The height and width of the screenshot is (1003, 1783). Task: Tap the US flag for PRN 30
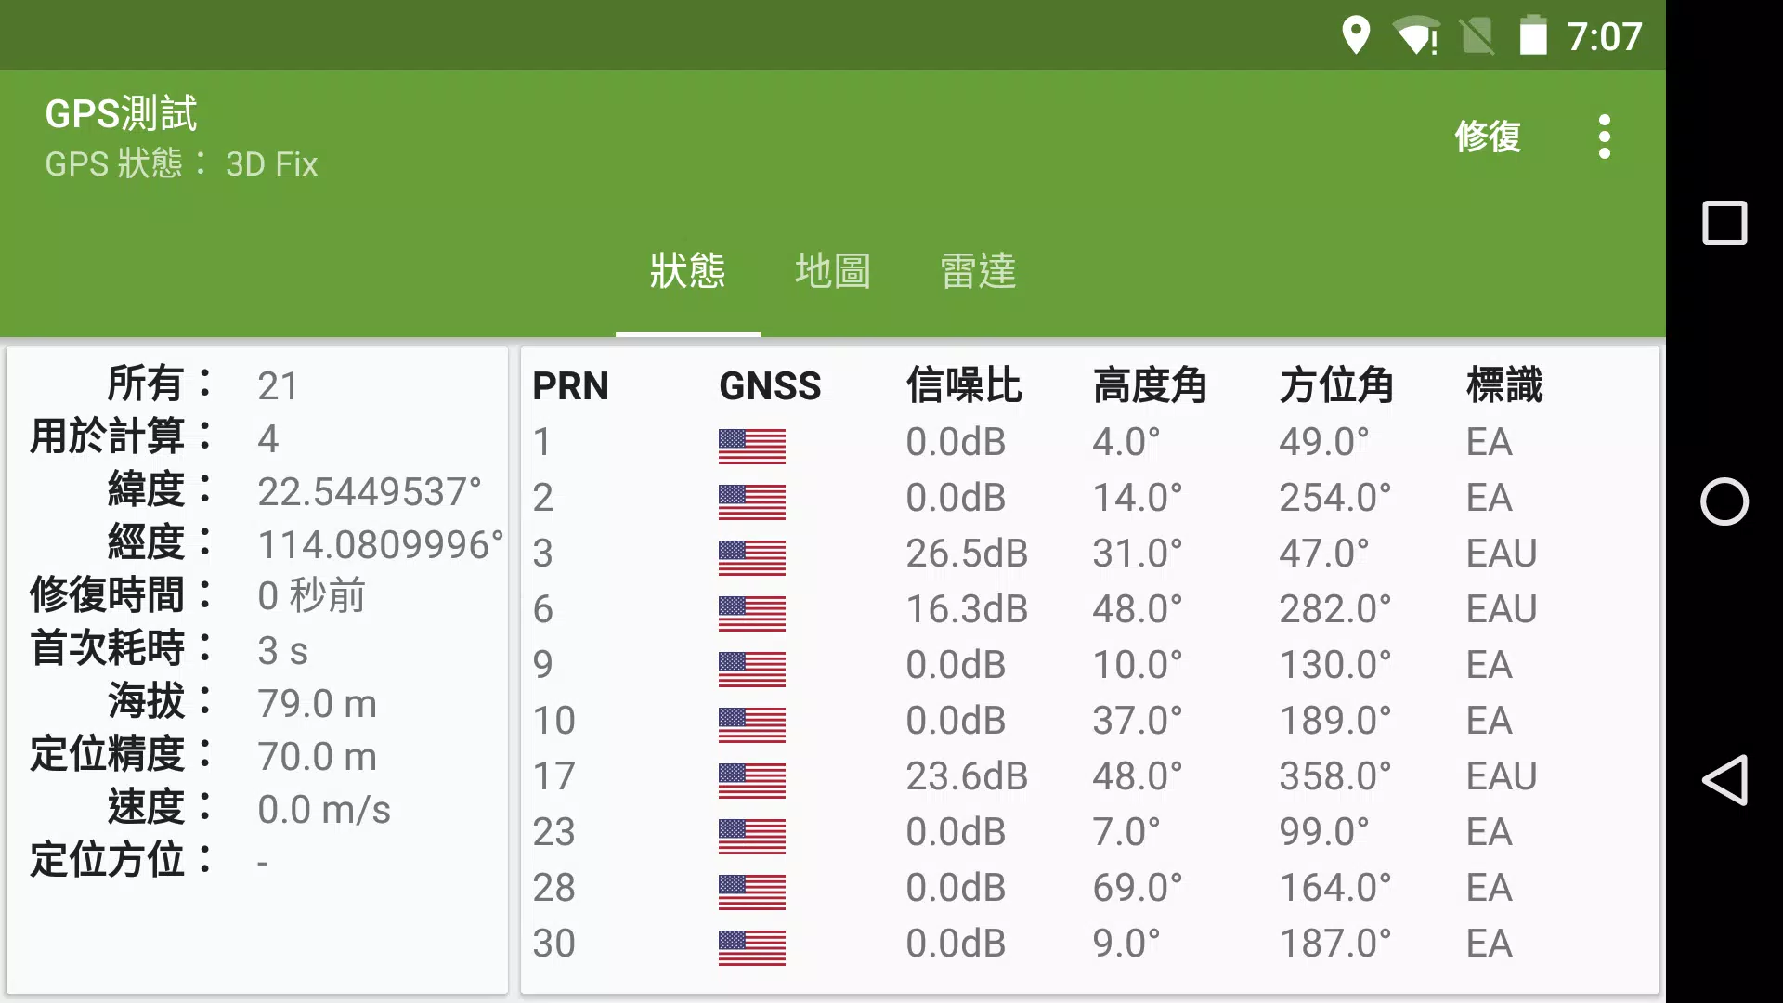tap(752, 947)
